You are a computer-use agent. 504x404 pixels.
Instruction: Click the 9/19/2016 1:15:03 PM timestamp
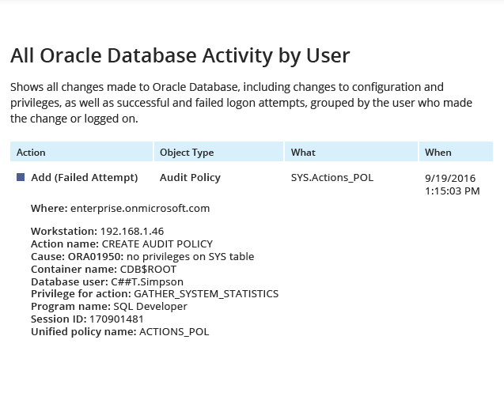(453, 185)
